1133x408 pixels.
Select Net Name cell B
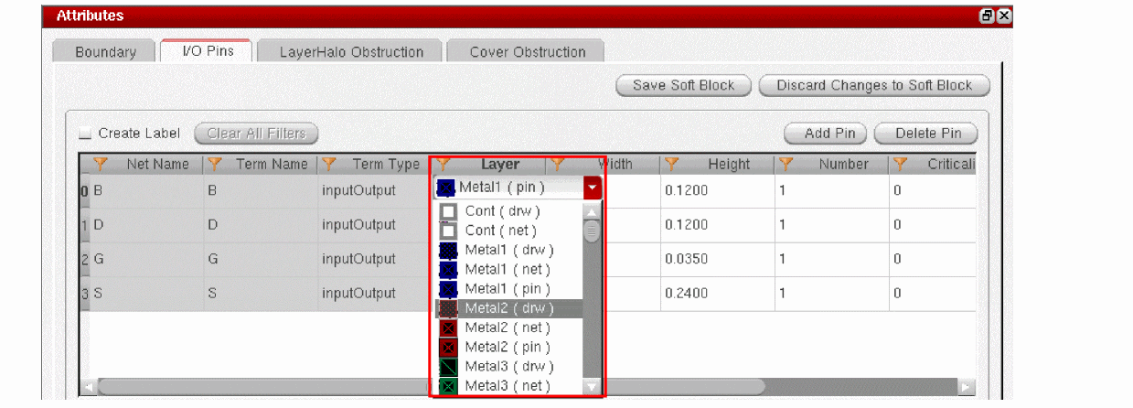click(x=146, y=190)
